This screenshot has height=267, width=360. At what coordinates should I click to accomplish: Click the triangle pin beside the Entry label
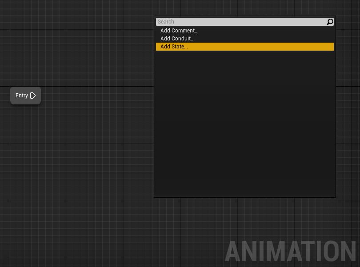(33, 95)
